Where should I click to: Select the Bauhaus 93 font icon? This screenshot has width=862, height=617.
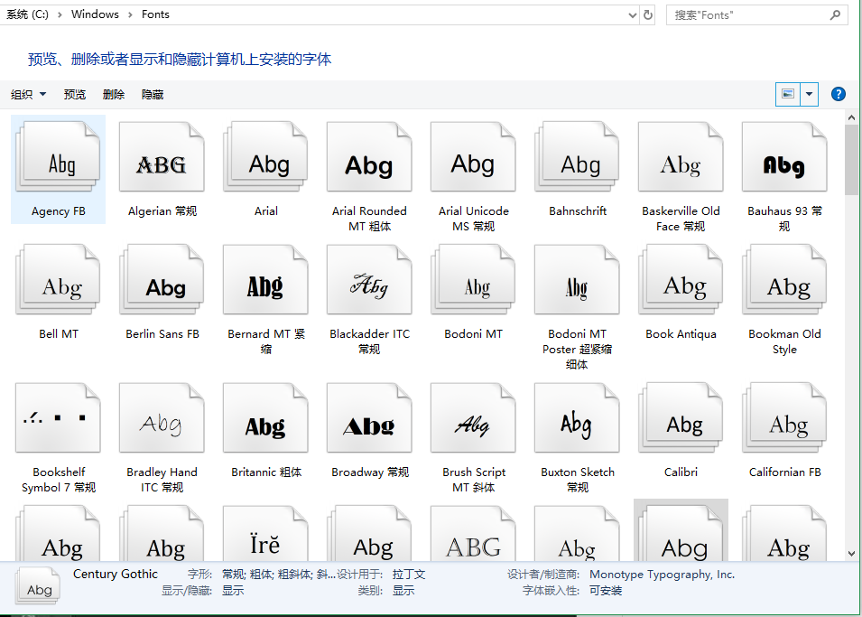(x=784, y=157)
